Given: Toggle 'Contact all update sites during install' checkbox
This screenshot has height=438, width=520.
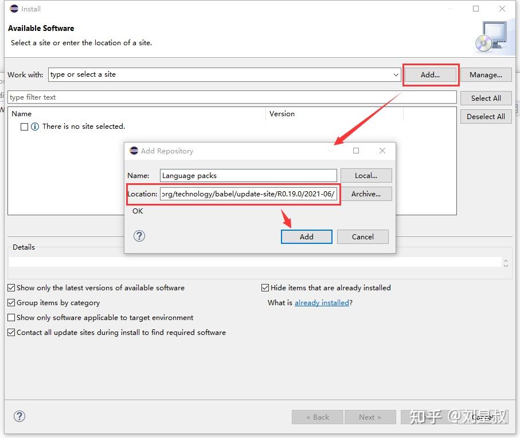Looking at the screenshot, I should point(11,333).
